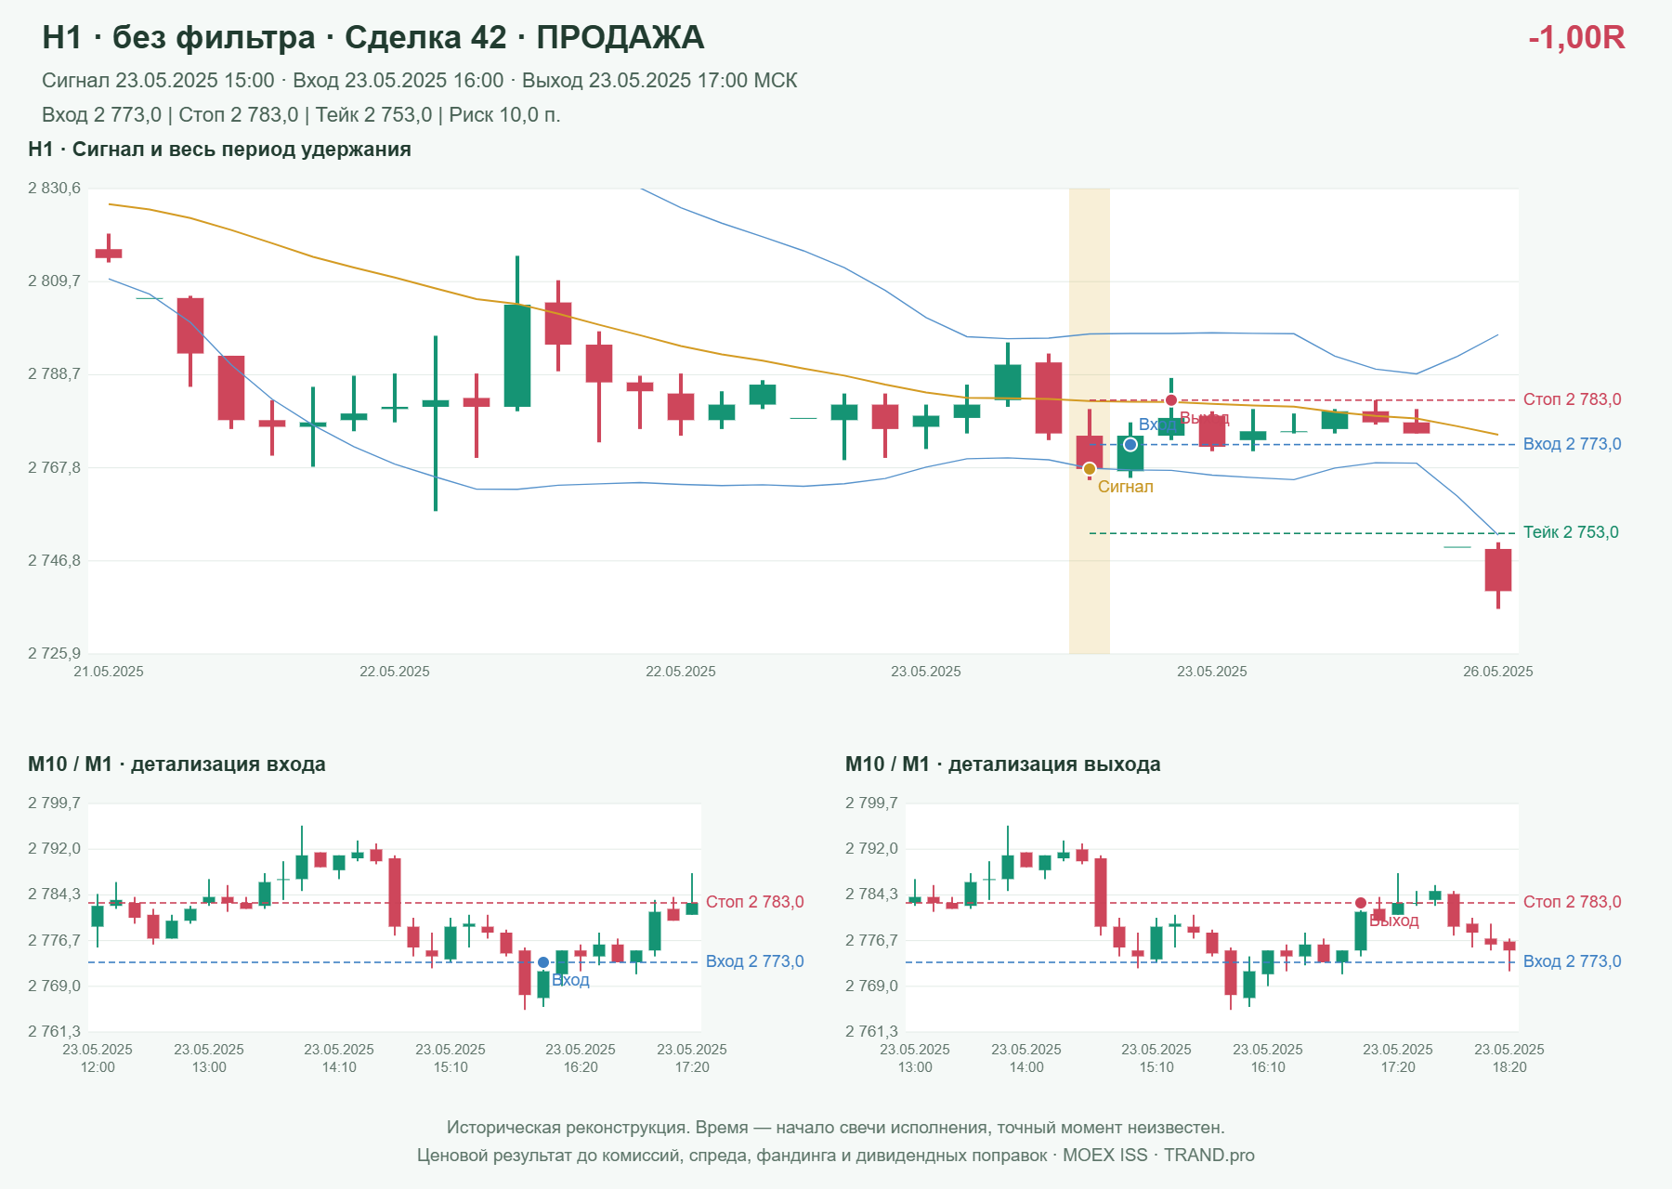Click the 14:10 time label on the entry chart

coord(339,1067)
